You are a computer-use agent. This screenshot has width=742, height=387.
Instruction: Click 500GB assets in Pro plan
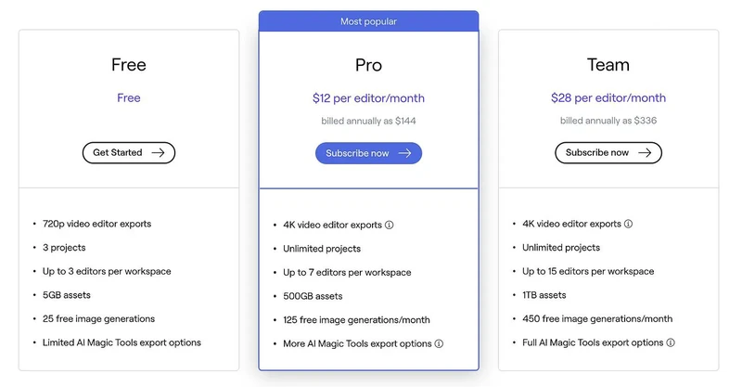pyautogui.click(x=313, y=296)
